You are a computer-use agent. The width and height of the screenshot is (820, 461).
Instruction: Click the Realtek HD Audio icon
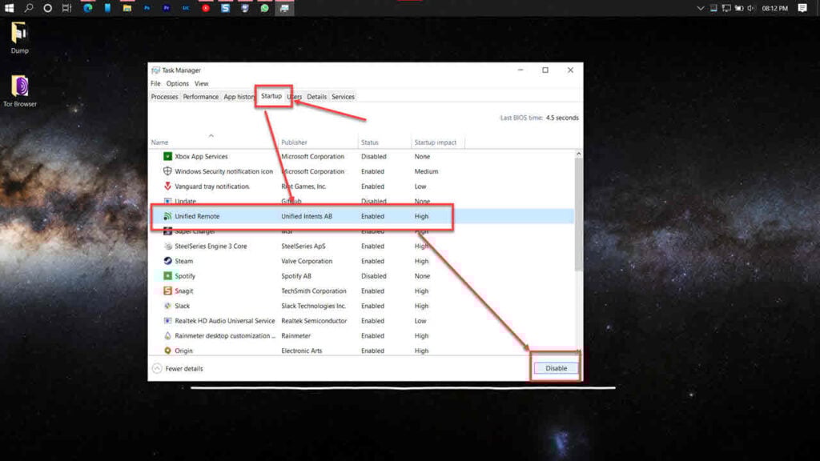[x=167, y=320]
